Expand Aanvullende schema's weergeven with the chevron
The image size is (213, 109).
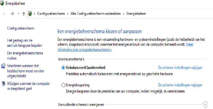point(205,104)
